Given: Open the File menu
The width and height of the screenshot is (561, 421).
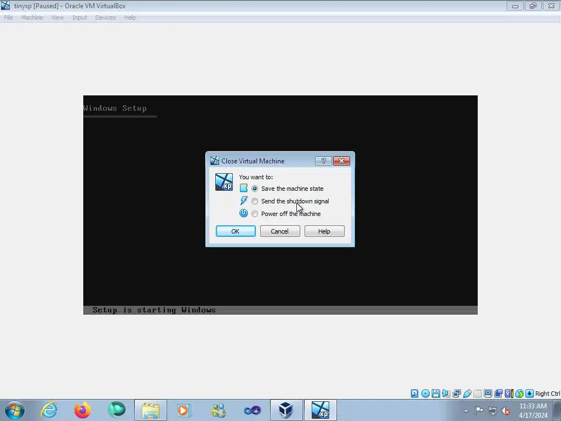Looking at the screenshot, I should point(8,18).
